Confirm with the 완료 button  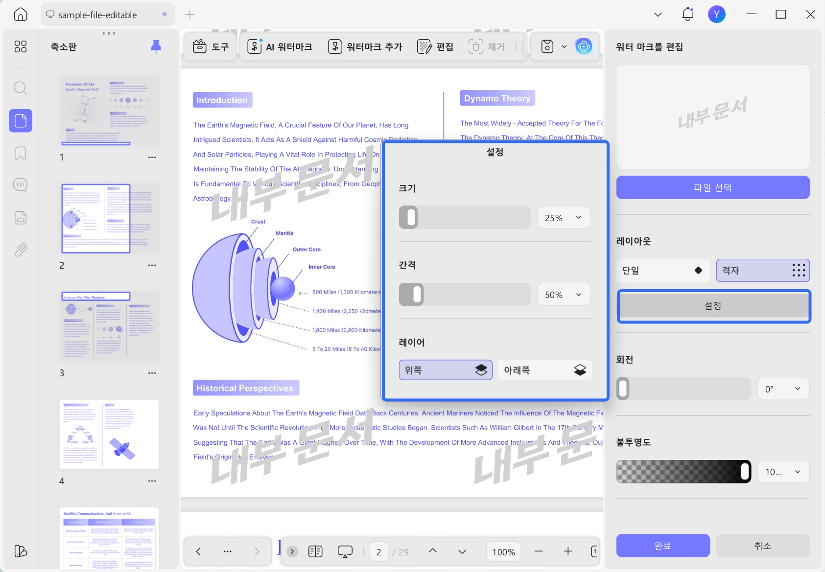click(x=663, y=546)
